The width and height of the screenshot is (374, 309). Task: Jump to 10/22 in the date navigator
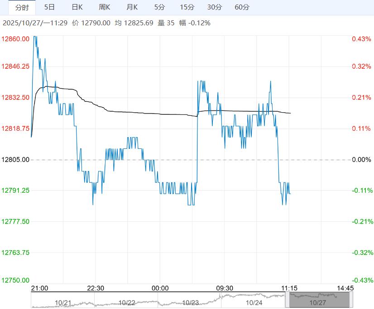[x=127, y=302]
